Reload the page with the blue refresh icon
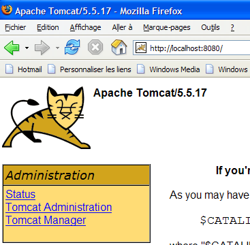The image size is (250, 245). tap(72, 47)
